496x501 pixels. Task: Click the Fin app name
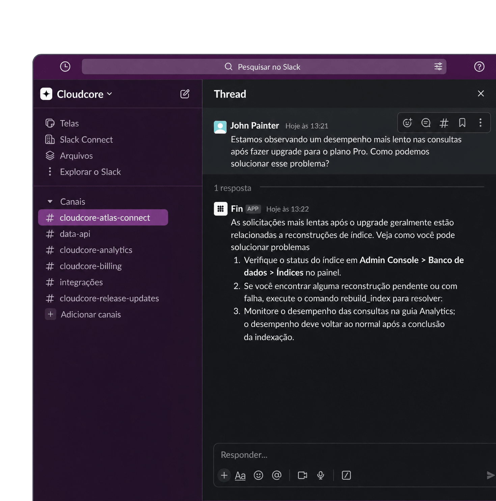tap(237, 209)
